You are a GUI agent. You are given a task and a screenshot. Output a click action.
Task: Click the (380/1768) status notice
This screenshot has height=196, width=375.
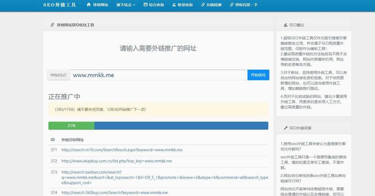159,109
